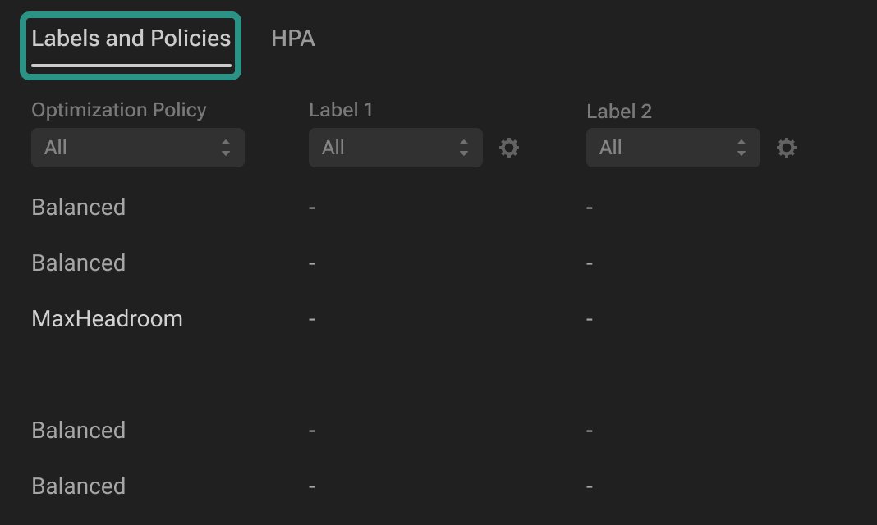Open the Label 1 gear settings
This screenshot has height=525, width=877.
point(509,148)
